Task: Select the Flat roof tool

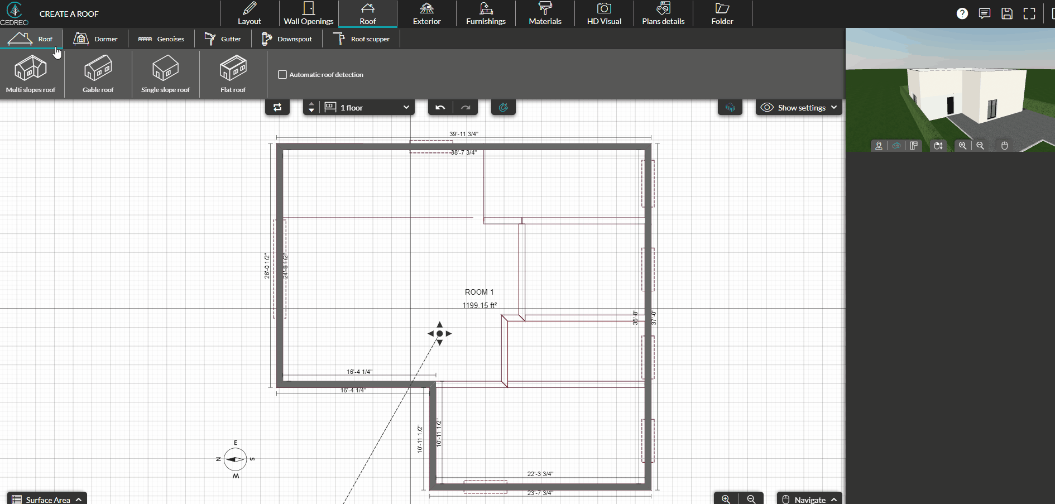Action: [232, 73]
